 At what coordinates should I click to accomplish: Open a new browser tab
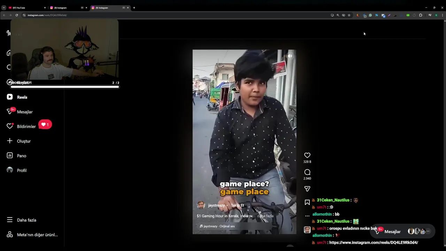pos(134,8)
